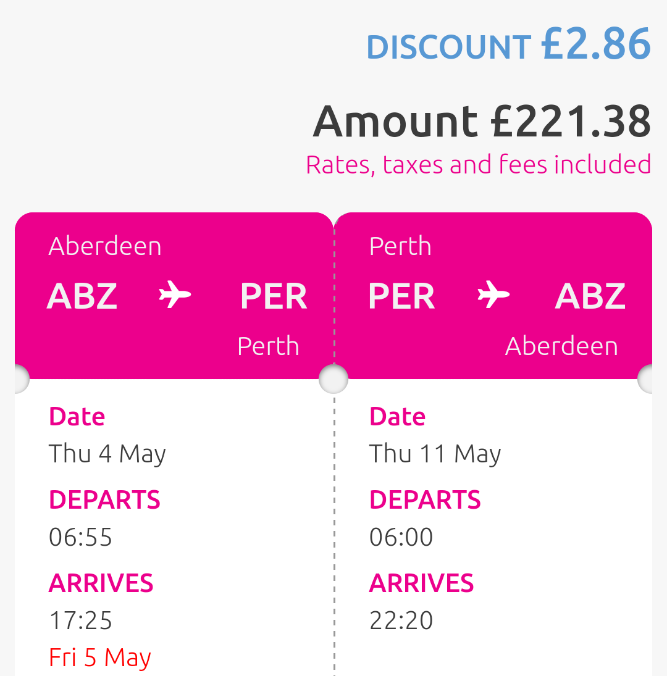The width and height of the screenshot is (667, 676).
Task: Open the Aberdeen to Perth ticket header
Action: point(174,296)
